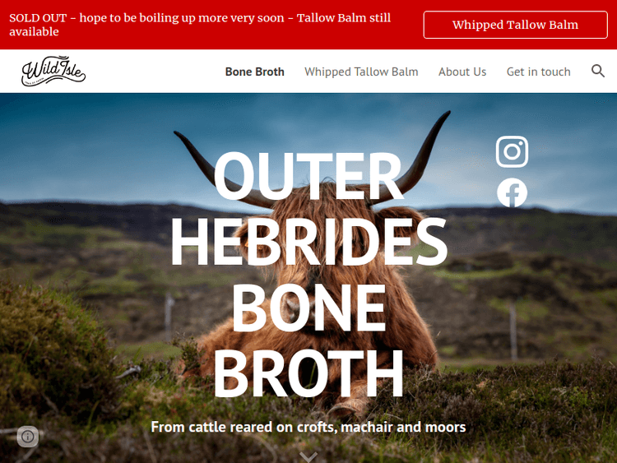The height and width of the screenshot is (463, 617).
Task: Go to the About Us page
Action: coord(462,72)
